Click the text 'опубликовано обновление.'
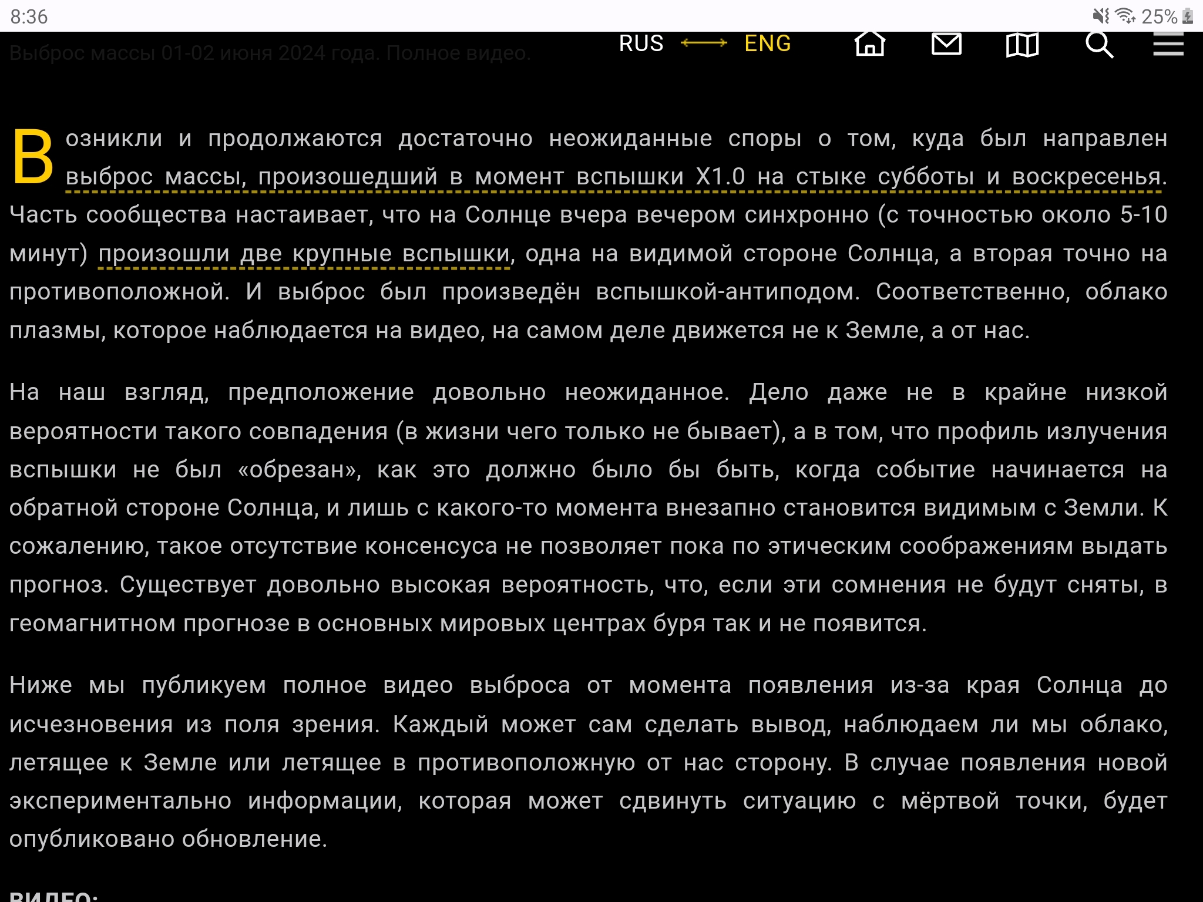1203x902 pixels. (x=168, y=839)
